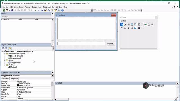Open the Tools menu

coord(45,7)
